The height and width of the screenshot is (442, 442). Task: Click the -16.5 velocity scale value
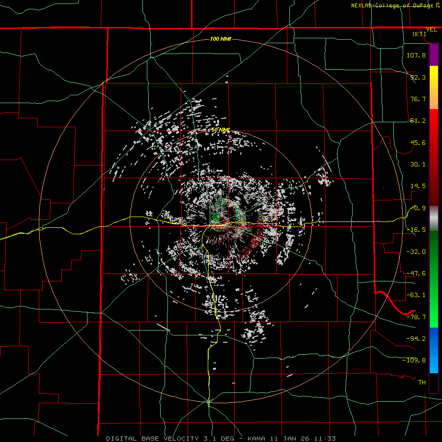416,230
